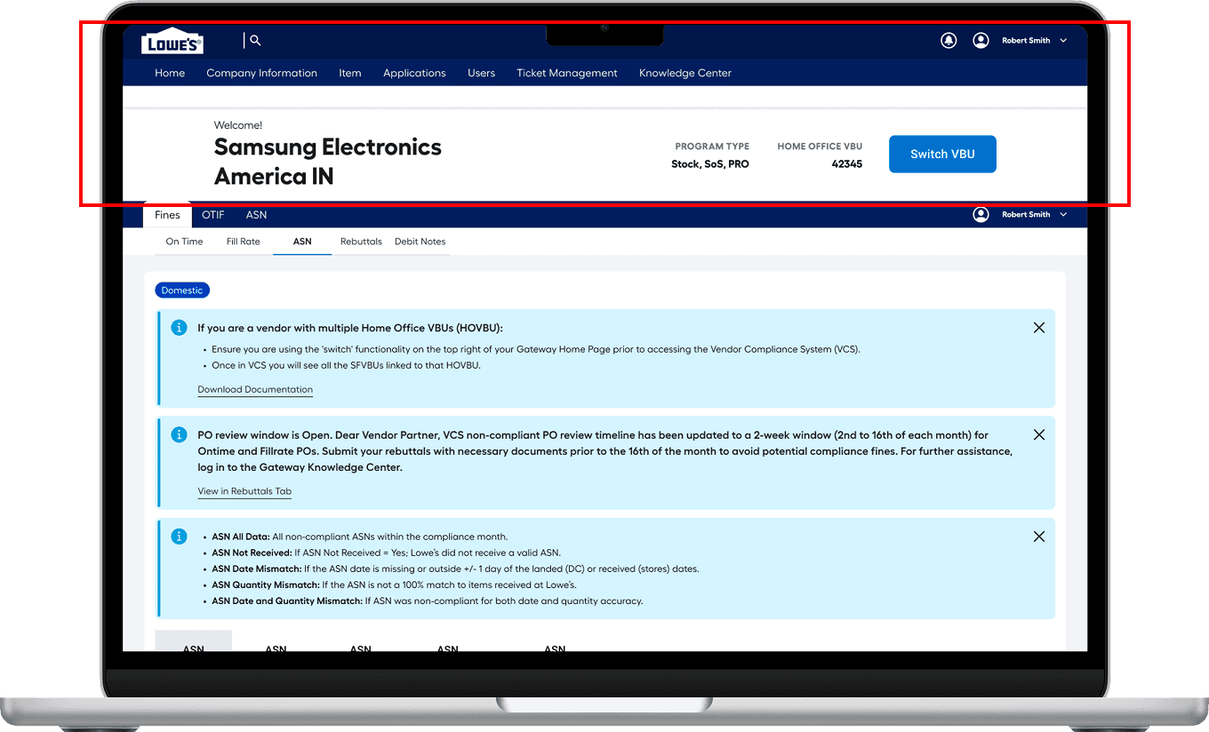The image size is (1209, 732).
Task: Open the notifications bell
Action: 949,40
